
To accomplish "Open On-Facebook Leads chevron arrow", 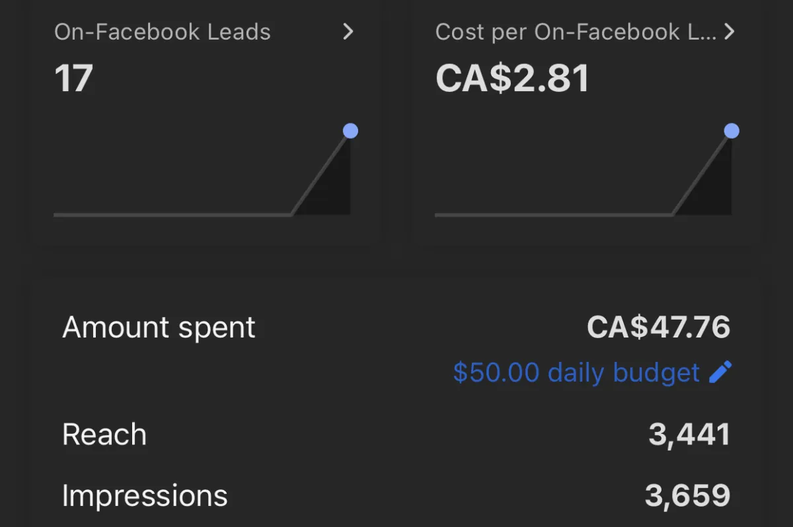I will click(348, 32).
